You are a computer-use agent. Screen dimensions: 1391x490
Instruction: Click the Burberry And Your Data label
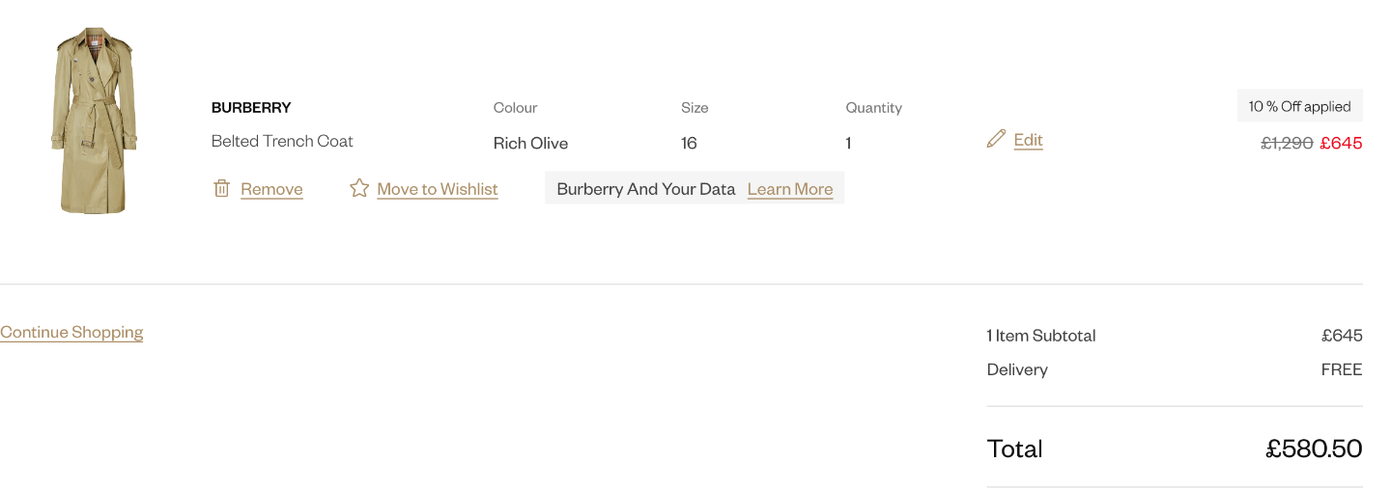click(x=646, y=189)
